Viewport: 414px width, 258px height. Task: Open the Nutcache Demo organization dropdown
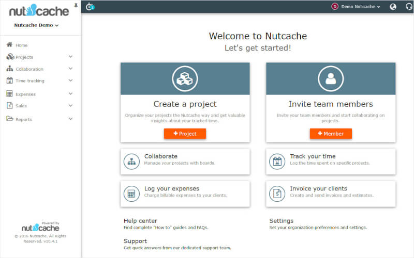[36, 25]
